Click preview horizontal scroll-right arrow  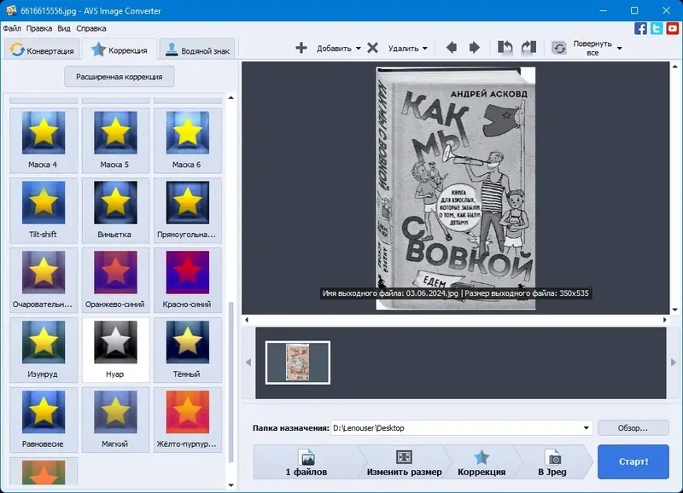[665, 320]
